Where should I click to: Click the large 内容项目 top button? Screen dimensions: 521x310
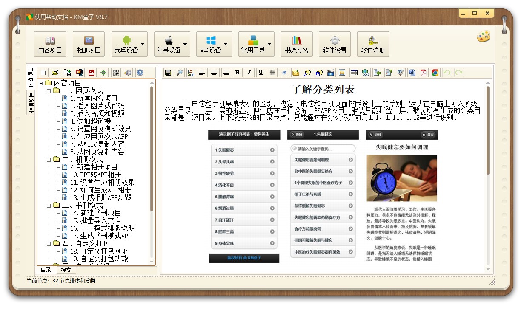click(x=50, y=44)
